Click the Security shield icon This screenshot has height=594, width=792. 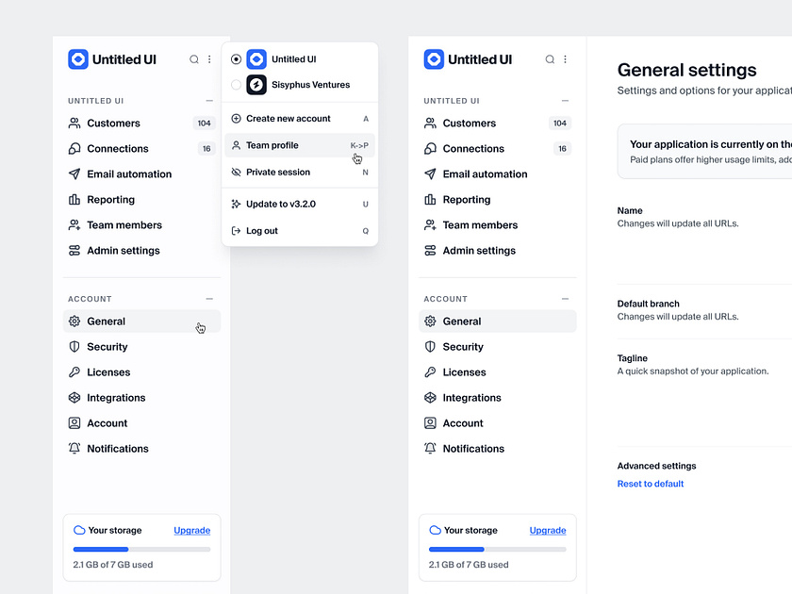point(75,346)
